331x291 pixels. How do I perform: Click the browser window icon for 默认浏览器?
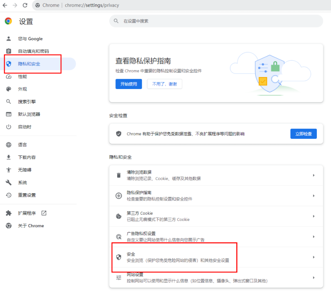(x=9, y=114)
